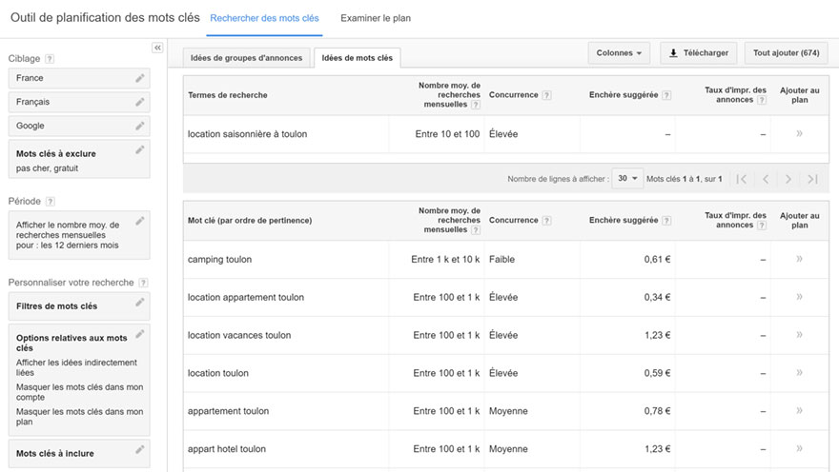Screen dimensions: 839x472
Task: Expand Filtres de mots clés panel
Action: (x=79, y=306)
